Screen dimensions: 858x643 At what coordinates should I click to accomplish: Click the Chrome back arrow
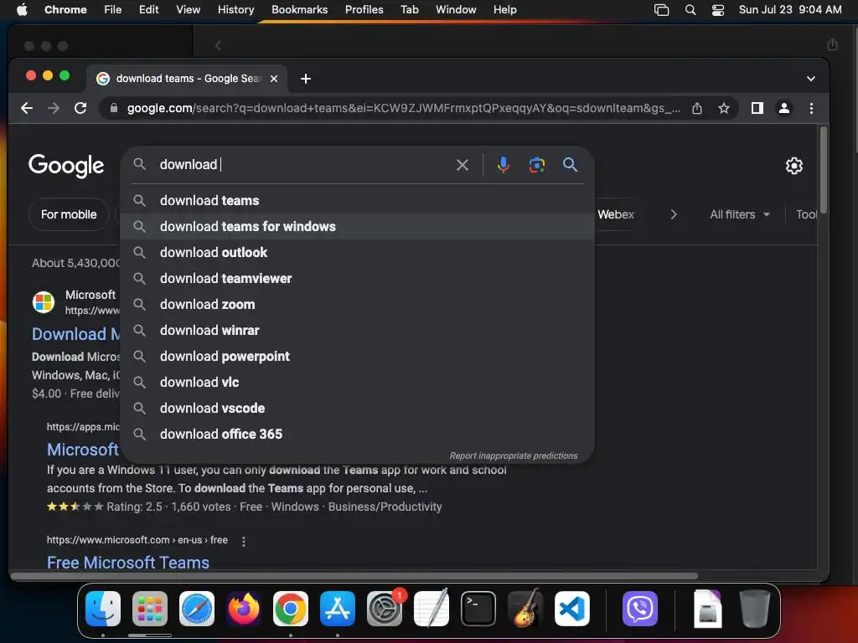pyautogui.click(x=26, y=108)
